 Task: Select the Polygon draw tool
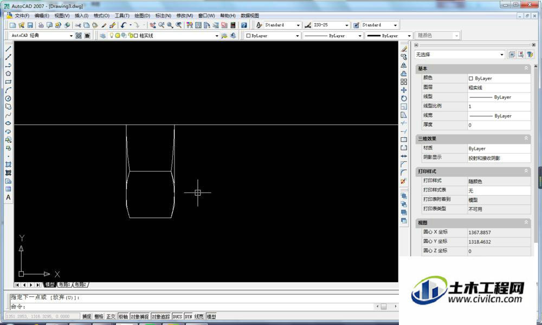coord(8,74)
